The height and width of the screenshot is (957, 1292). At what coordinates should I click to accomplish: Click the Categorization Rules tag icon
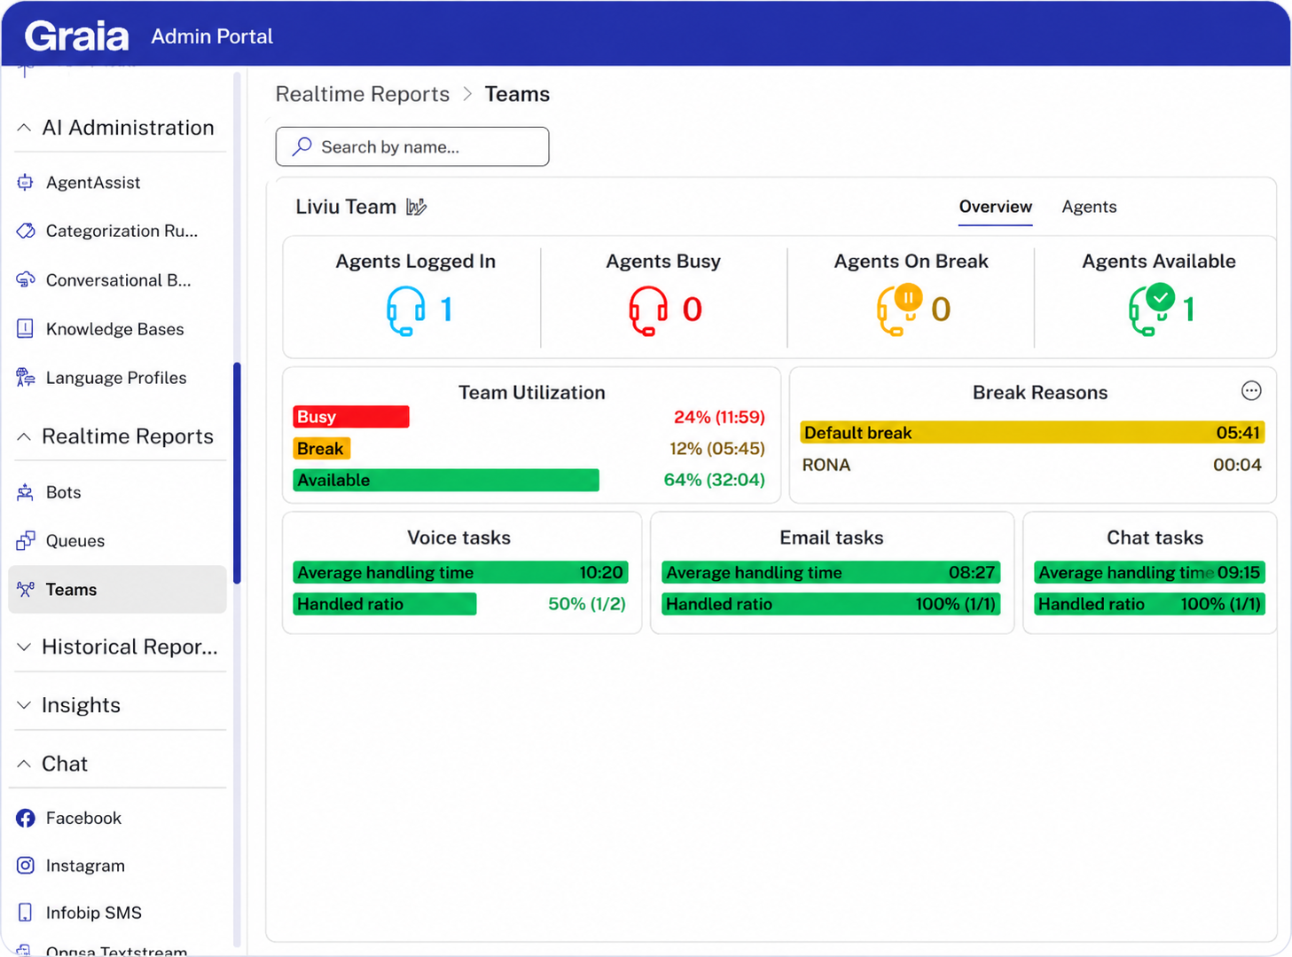coord(26,231)
